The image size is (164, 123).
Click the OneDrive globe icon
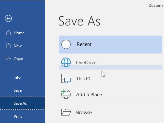click(x=66, y=62)
